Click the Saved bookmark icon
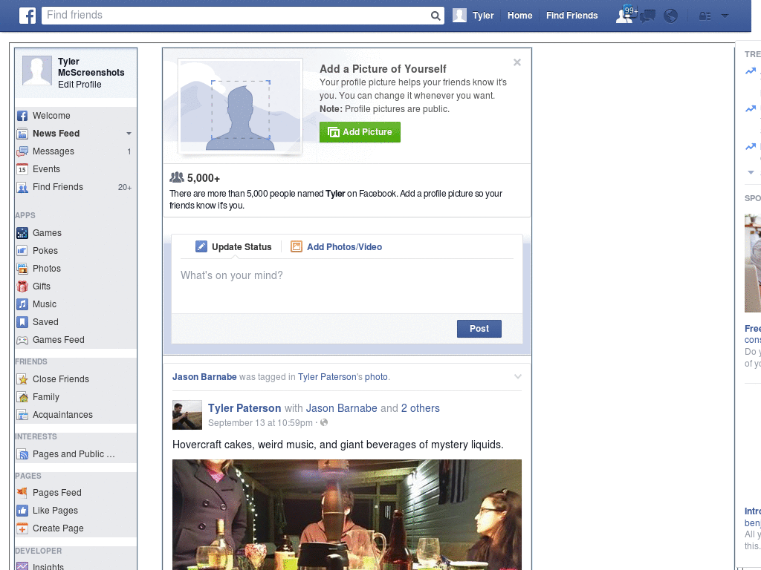The height and width of the screenshot is (570, 761). (x=22, y=322)
